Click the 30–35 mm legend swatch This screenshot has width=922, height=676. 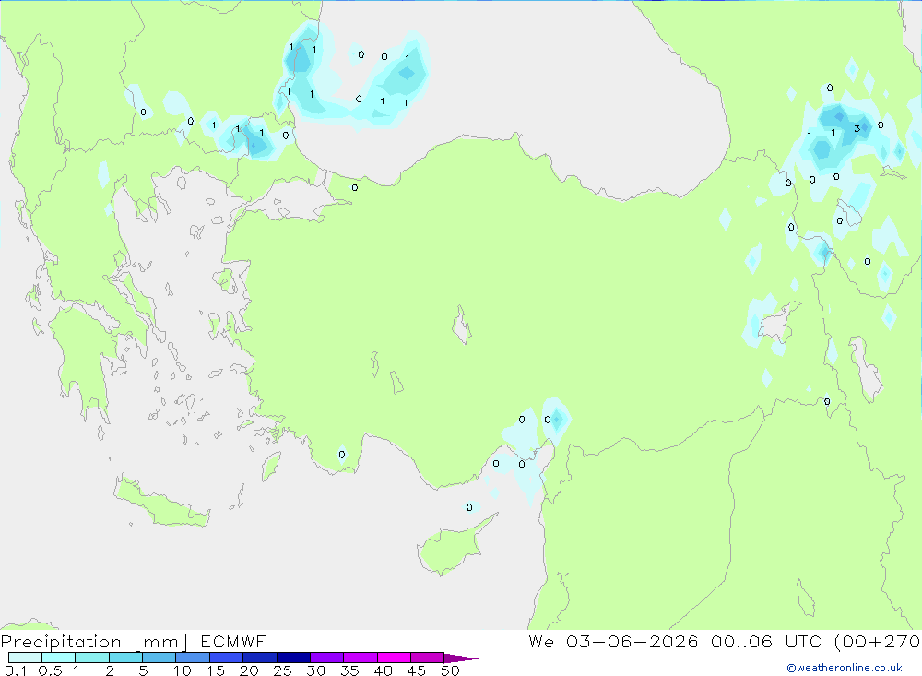tap(327, 658)
